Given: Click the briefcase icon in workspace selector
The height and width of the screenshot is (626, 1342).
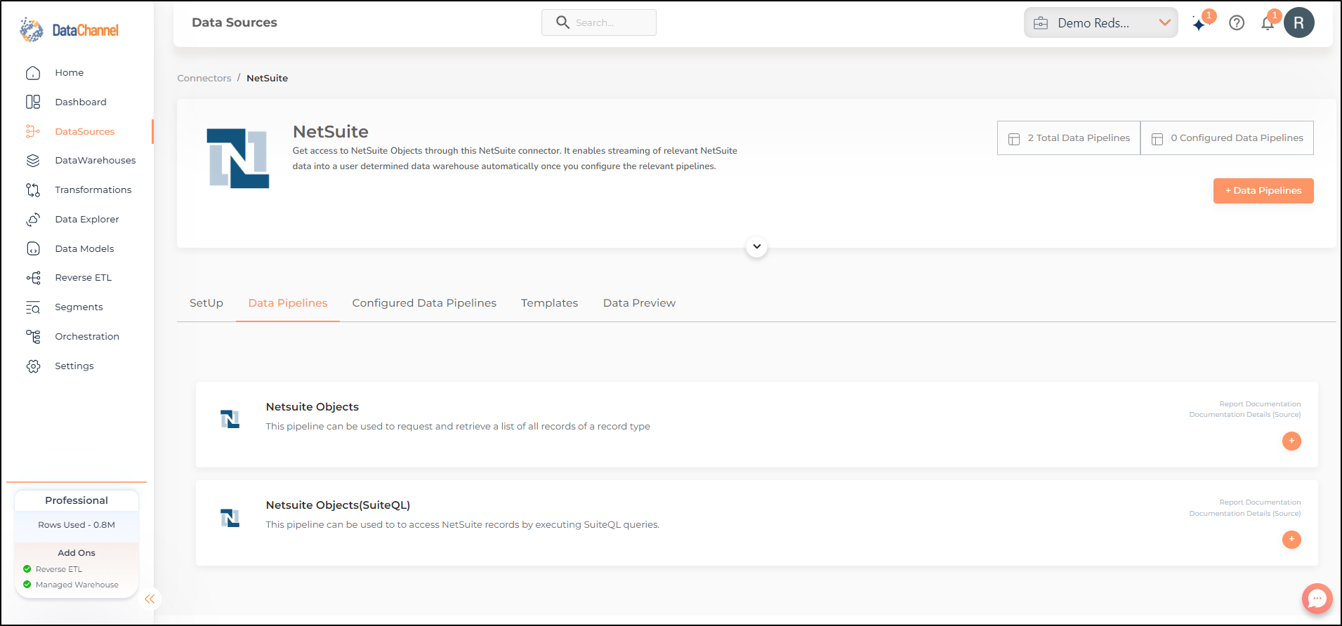Looking at the screenshot, I should (x=1041, y=23).
